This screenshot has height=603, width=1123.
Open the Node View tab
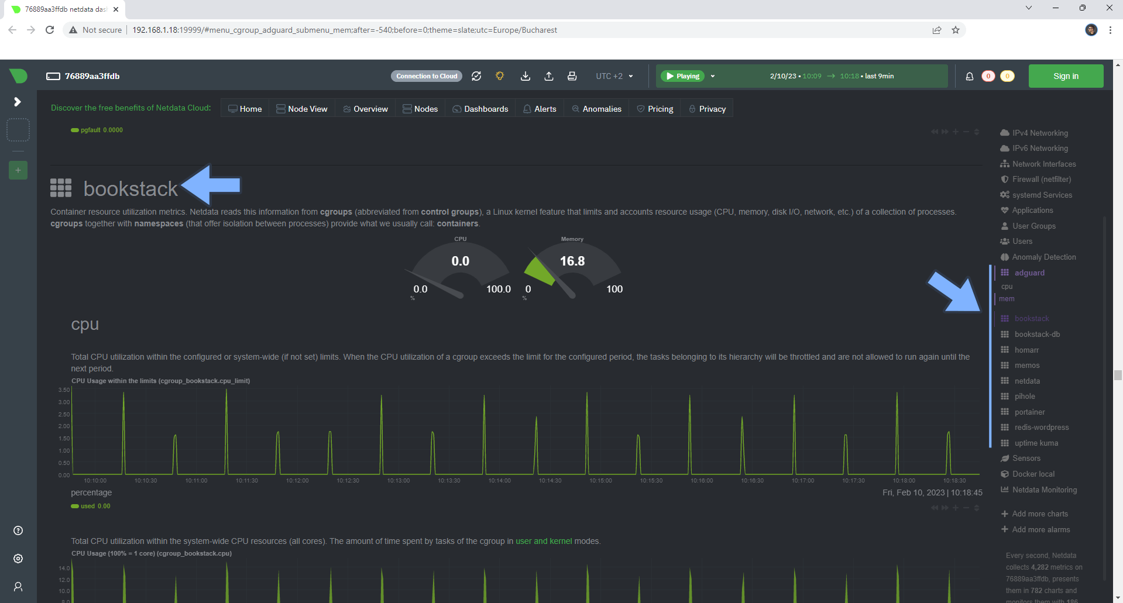point(302,109)
